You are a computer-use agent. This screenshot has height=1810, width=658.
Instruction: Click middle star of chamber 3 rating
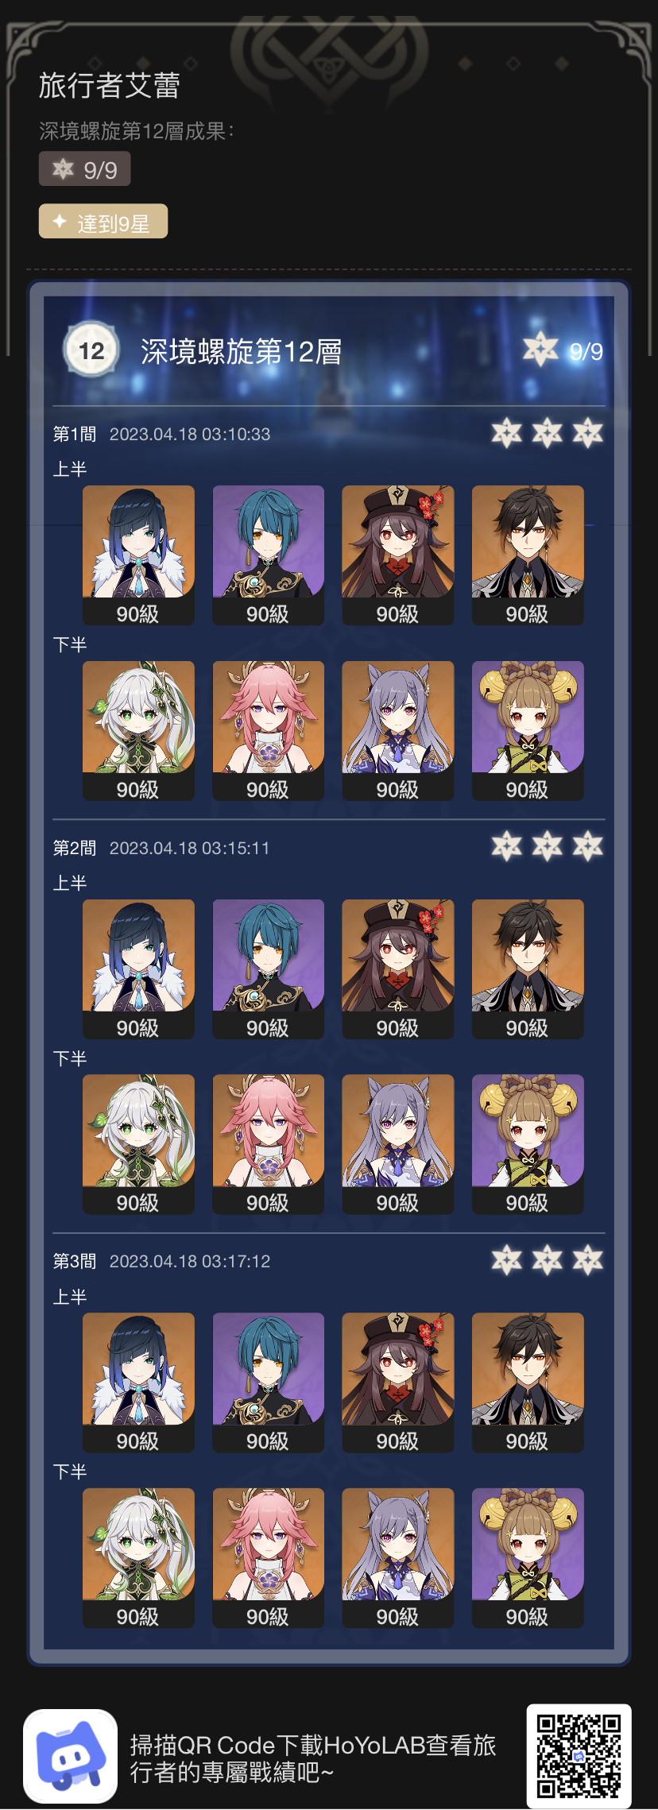point(548,1260)
